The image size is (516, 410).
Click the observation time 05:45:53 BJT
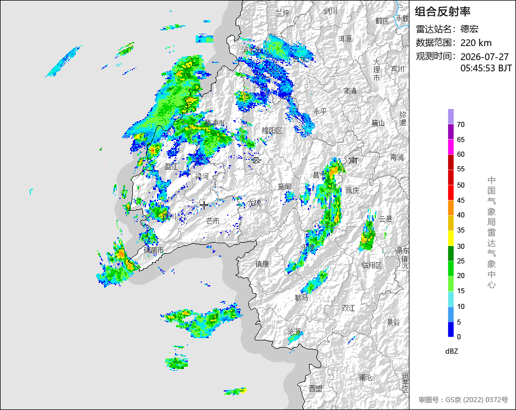486,68
